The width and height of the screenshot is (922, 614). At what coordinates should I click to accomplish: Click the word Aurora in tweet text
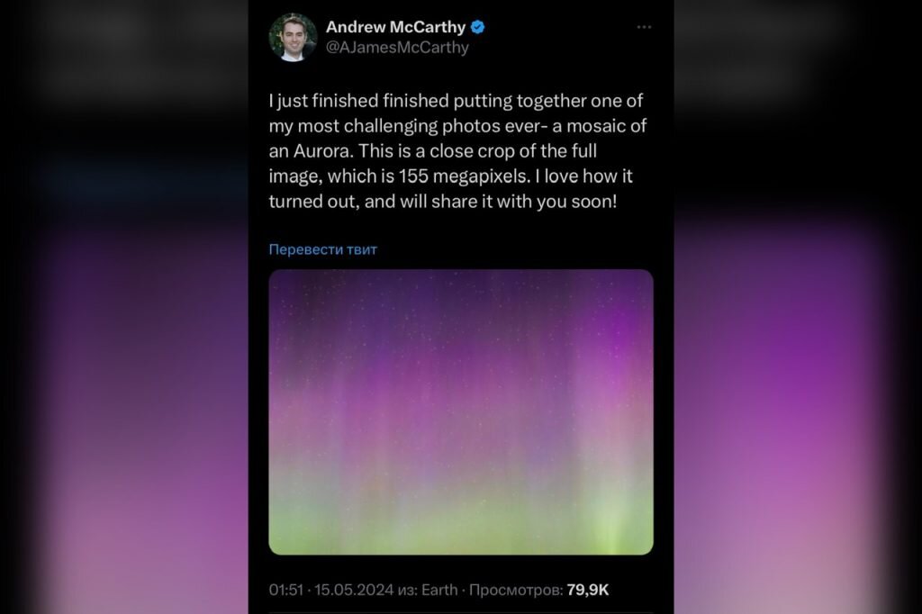click(323, 151)
